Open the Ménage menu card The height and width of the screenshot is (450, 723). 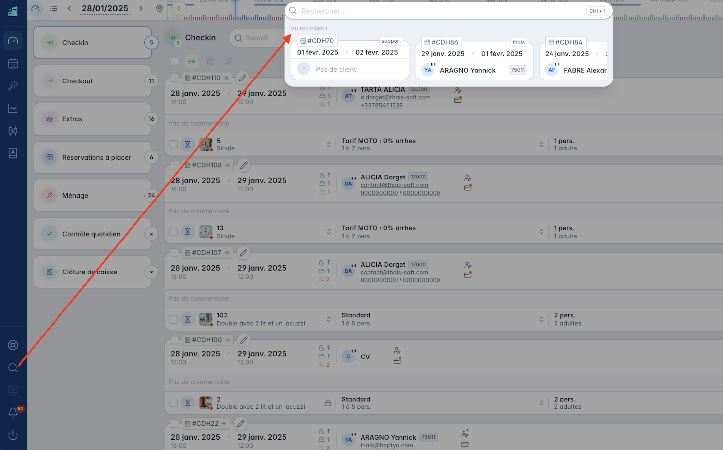pos(92,196)
